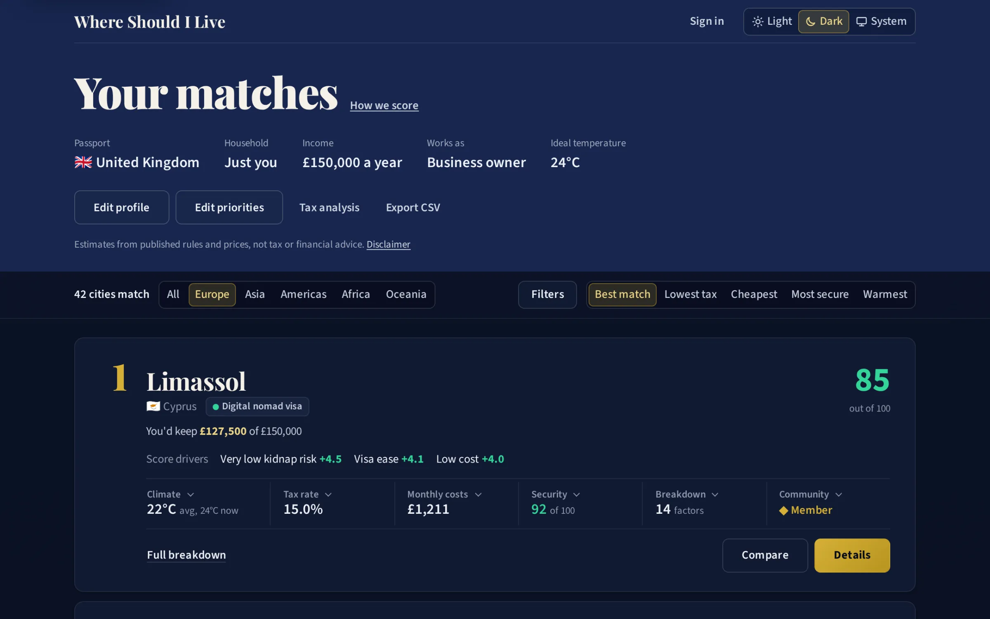990x619 pixels.
Task: Click the Digital nomad visa badge
Action: (257, 406)
